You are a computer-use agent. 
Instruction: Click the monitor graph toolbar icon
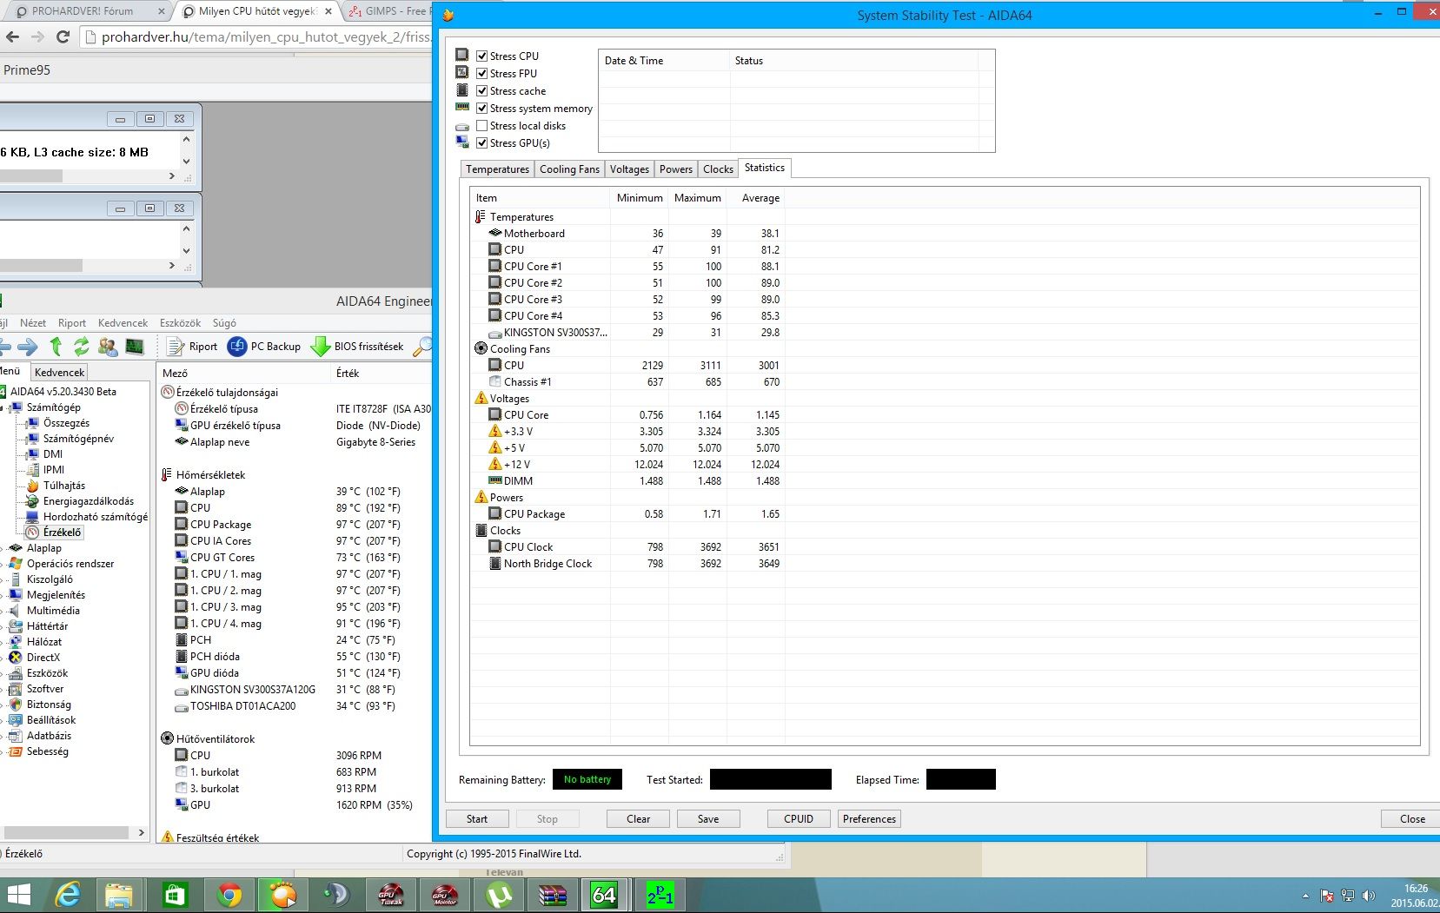click(134, 347)
